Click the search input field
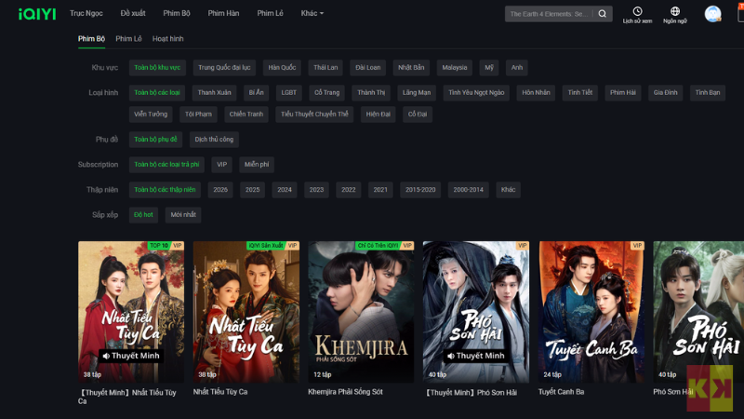 coord(549,14)
